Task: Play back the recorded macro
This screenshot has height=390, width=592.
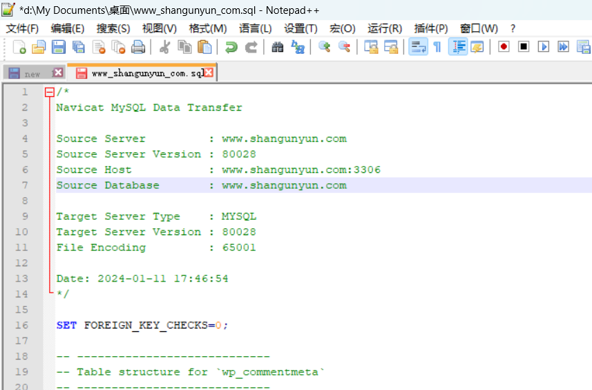Action: 544,47
